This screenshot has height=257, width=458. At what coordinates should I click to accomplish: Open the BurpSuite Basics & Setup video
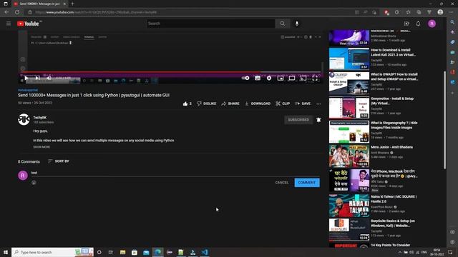pos(393,223)
